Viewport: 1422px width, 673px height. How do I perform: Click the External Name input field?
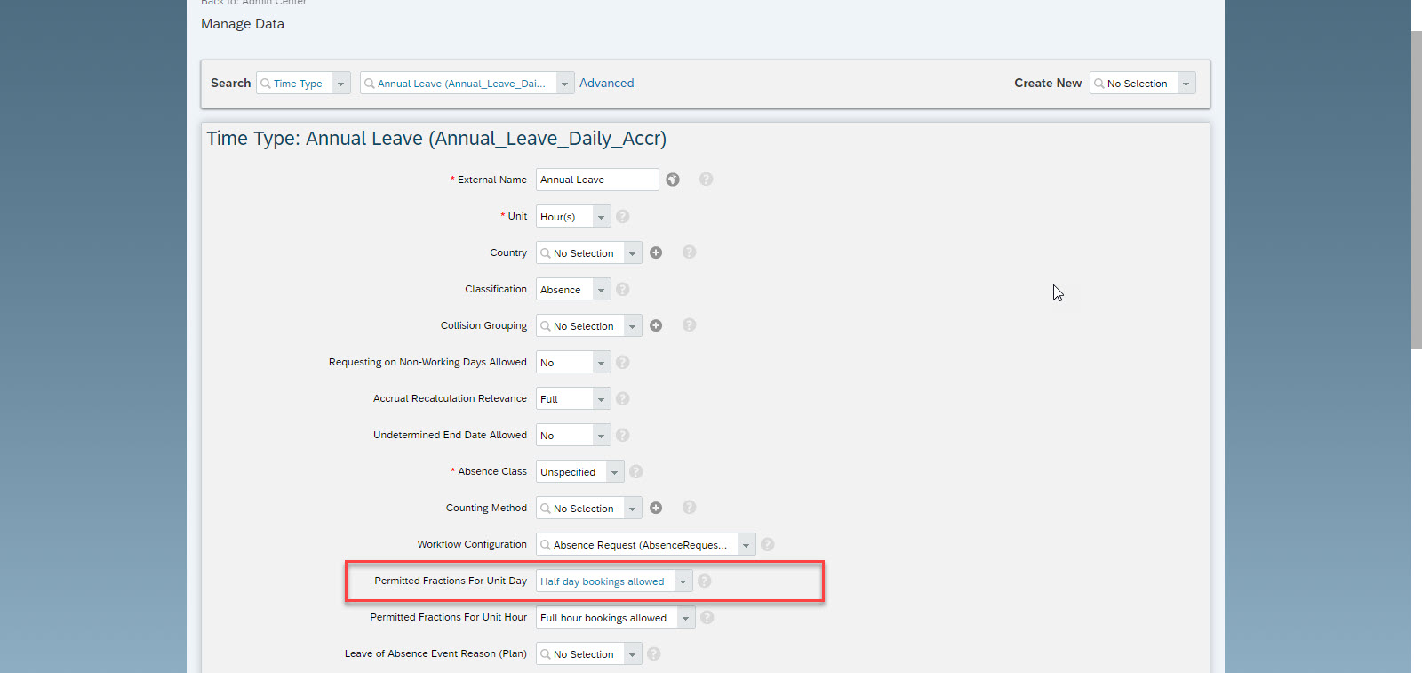[597, 180]
